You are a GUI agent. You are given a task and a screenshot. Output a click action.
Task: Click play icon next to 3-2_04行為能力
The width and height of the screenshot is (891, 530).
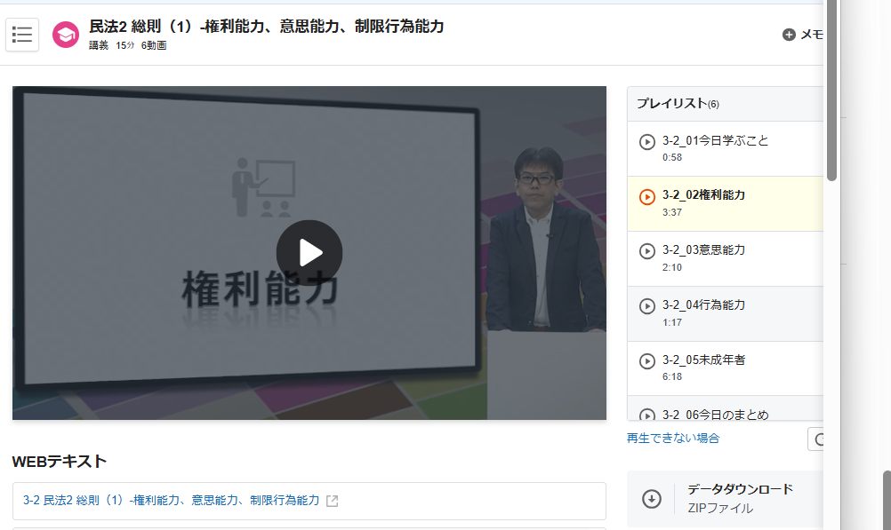click(646, 306)
